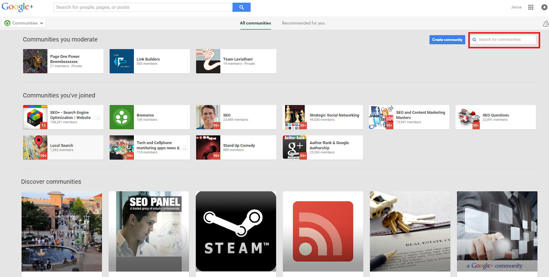
Task: Open the Page One Power Bewmboxxxxxx community thumbnail
Action: (x=35, y=61)
